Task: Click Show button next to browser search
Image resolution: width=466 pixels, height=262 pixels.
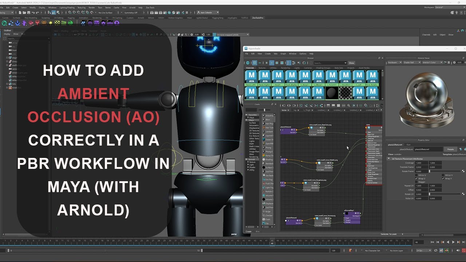Action: pos(351,63)
